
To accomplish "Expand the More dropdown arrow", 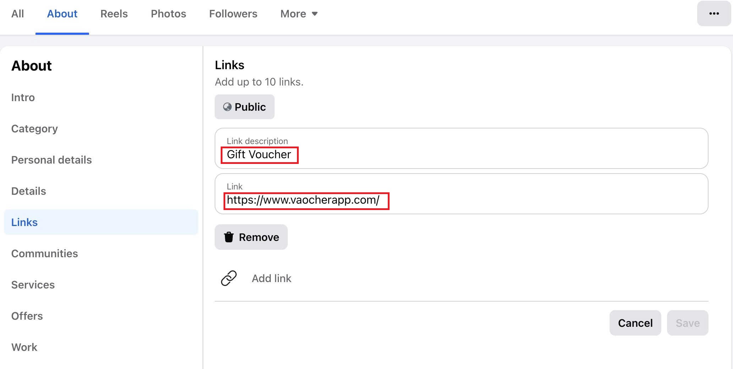I will [x=315, y=14].
